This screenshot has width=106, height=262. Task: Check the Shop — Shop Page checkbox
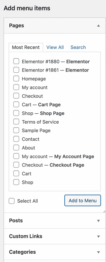(16, 113)
